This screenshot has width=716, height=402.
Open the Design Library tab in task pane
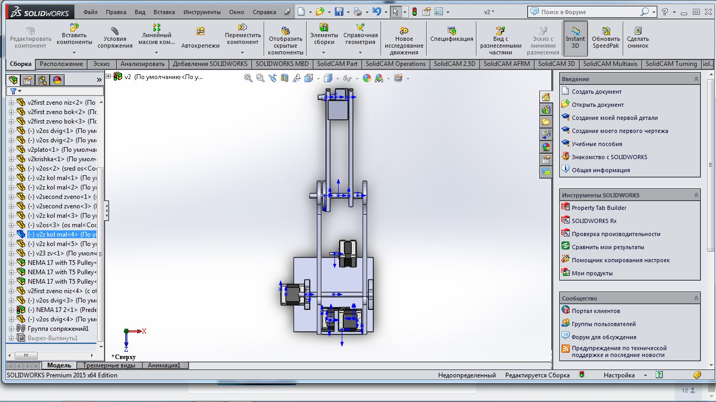[546, 110]
